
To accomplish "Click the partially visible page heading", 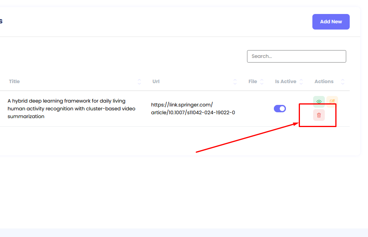I will coord(1,21).
